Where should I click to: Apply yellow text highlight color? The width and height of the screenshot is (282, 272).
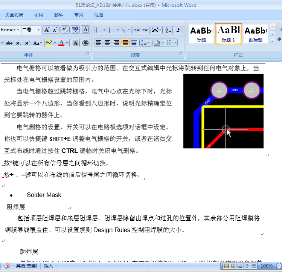(x=49, y=43)
